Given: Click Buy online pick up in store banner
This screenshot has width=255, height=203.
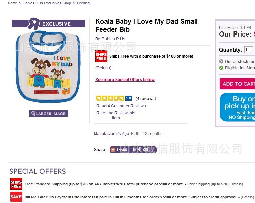Looking at the screenshot, I should [x=237, y=107].
